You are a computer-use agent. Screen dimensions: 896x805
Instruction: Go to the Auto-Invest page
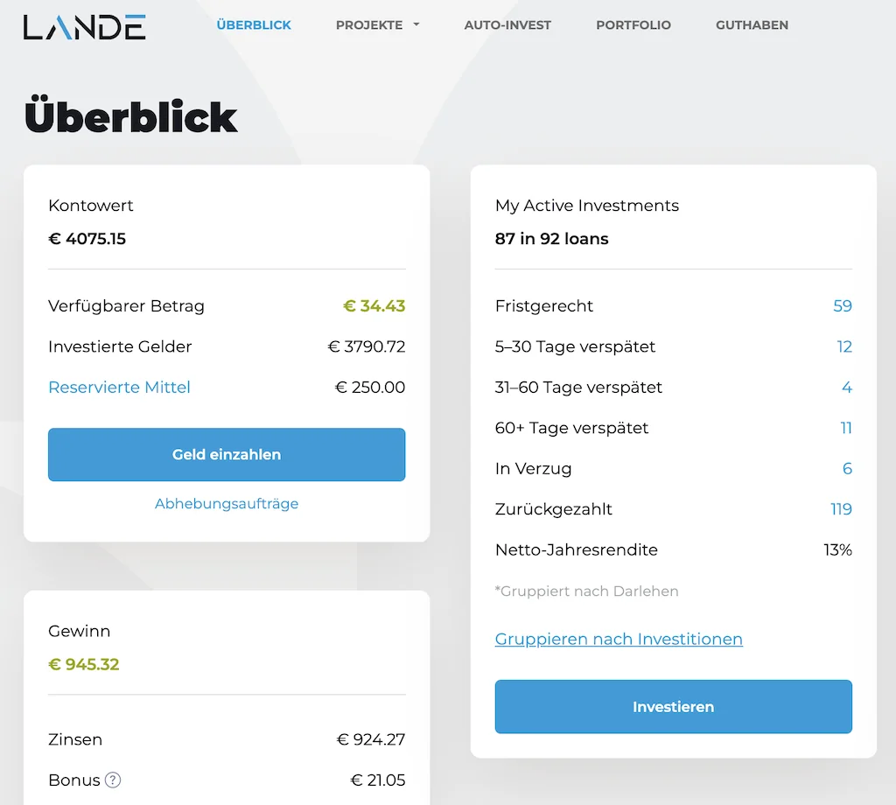coord(507,25)
